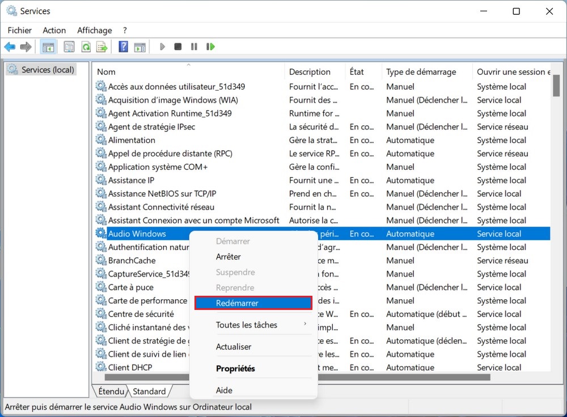Select Accès aux données utilisateur_51d349 row
This screenshot has height=417, width=567.
click(x=323, y=86)
